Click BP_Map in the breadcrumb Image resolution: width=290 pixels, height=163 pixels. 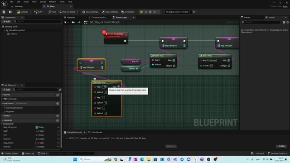pyautogui.click(x=95, y=22)
